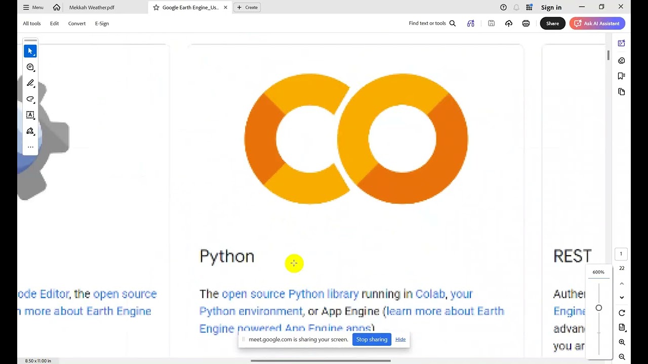Click the REST heading text
648x364 pixels.
(573, 256)
